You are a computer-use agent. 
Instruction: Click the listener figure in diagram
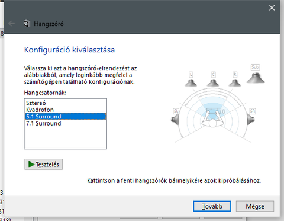[x=212, y=119]
